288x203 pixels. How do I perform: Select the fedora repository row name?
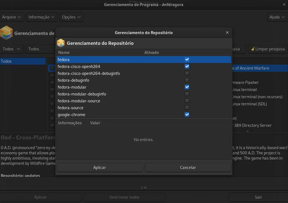pyautogui.click(x=64, y=60)
